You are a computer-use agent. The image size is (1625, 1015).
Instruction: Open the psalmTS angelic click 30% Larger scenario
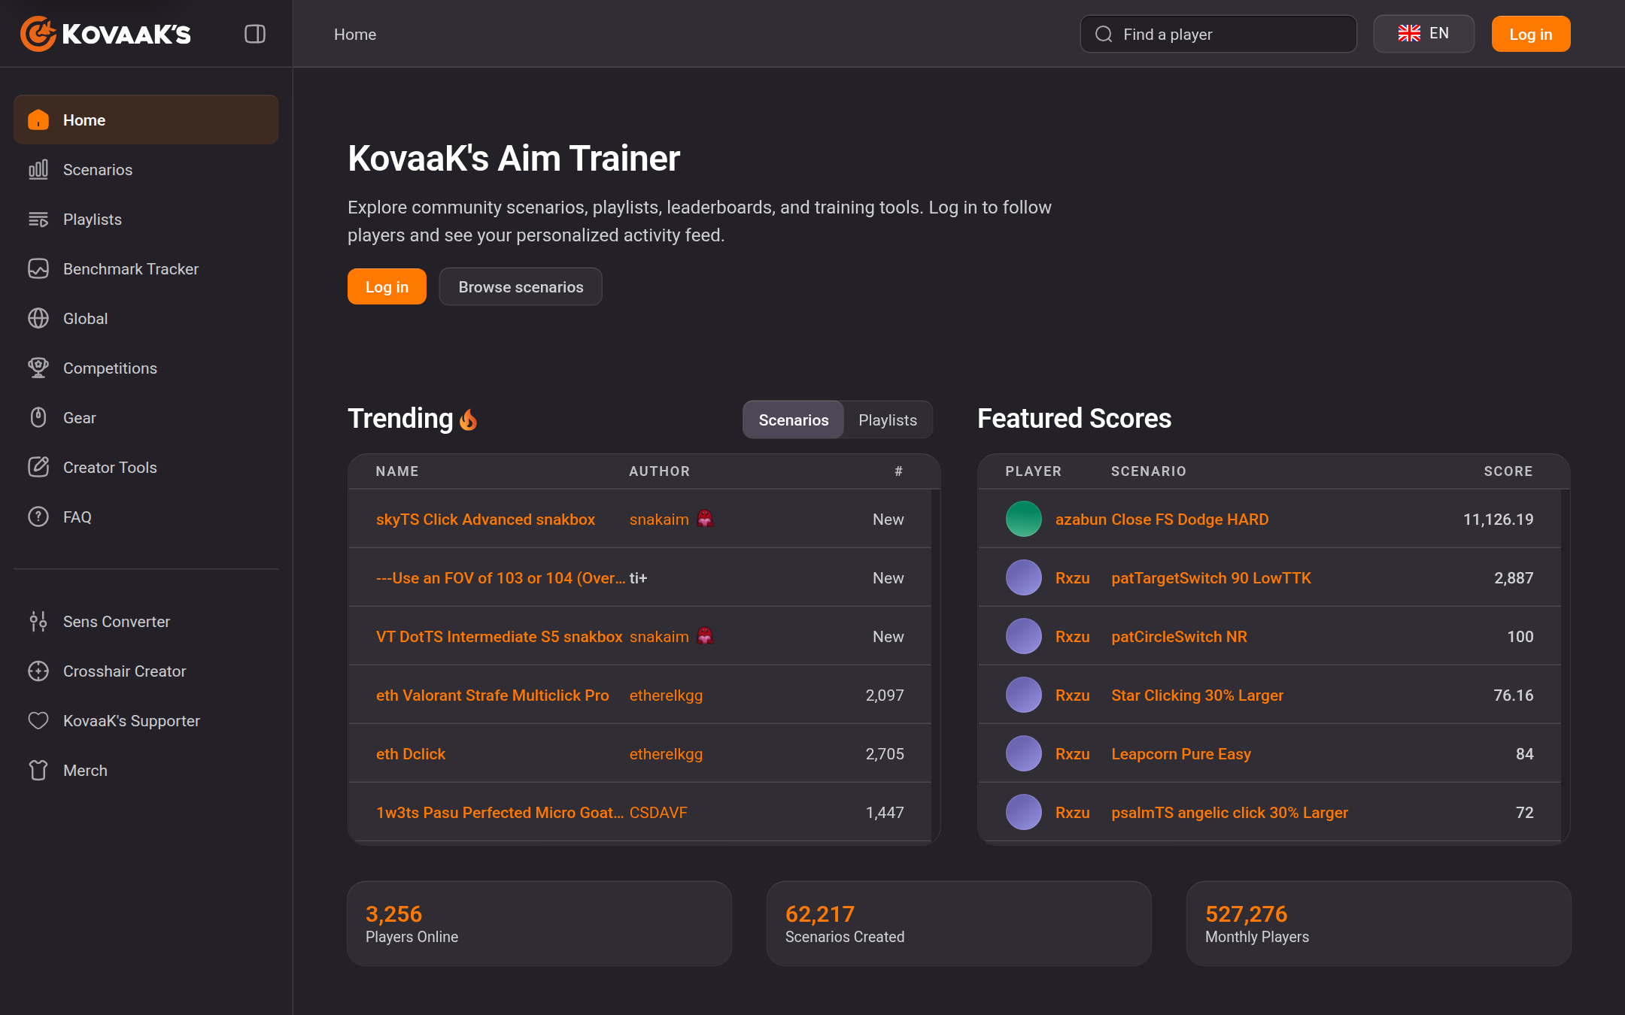point(1229,812)
